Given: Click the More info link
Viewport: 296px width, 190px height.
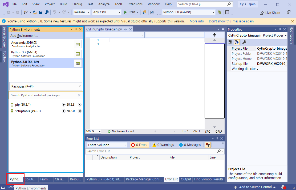Looking at the screenshot, I should [197, 21].
